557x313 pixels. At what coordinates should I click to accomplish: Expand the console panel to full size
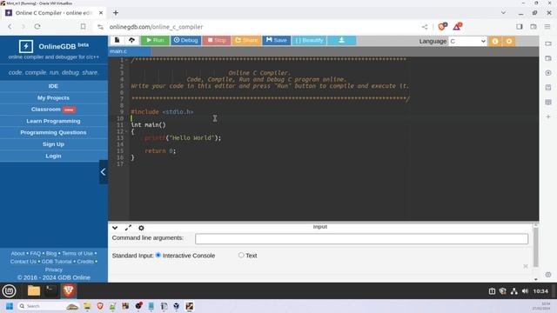click(128, 228)
